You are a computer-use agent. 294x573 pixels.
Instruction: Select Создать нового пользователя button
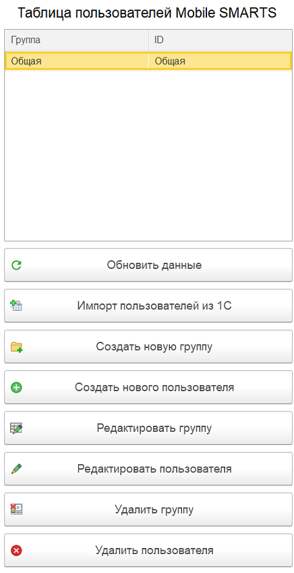click(x=148, y=387)
